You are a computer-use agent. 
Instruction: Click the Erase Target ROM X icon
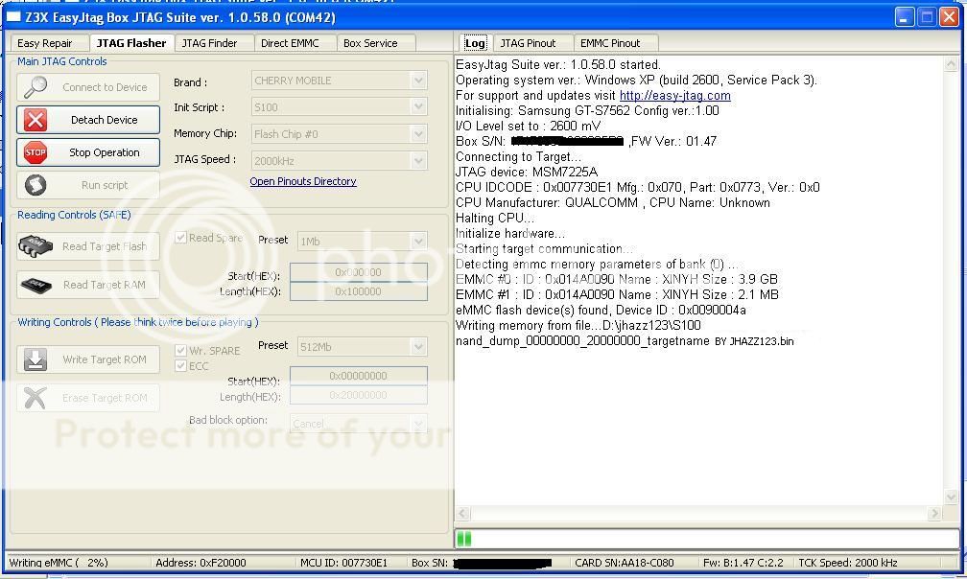[35, 398]
